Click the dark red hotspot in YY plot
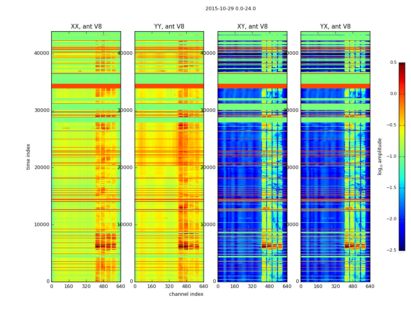Viewport: 411px width, 313px height. point(188,246)
